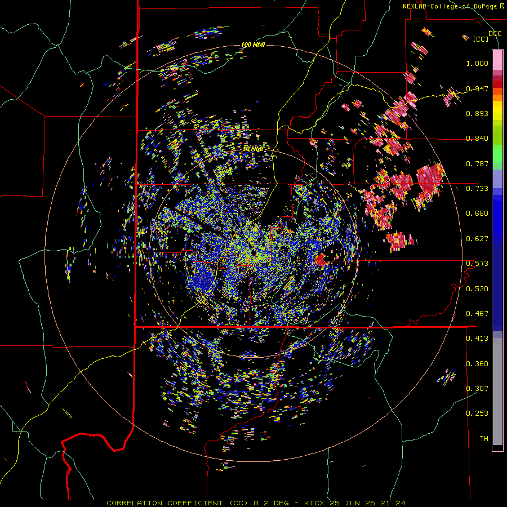Pick the light pink swatch of the color bar

(x=497, y=60)
